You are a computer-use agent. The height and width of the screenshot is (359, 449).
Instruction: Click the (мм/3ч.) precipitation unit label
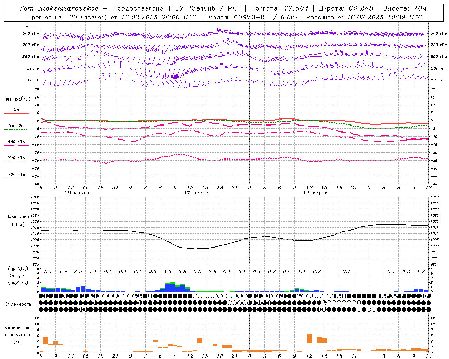point(18,269)
